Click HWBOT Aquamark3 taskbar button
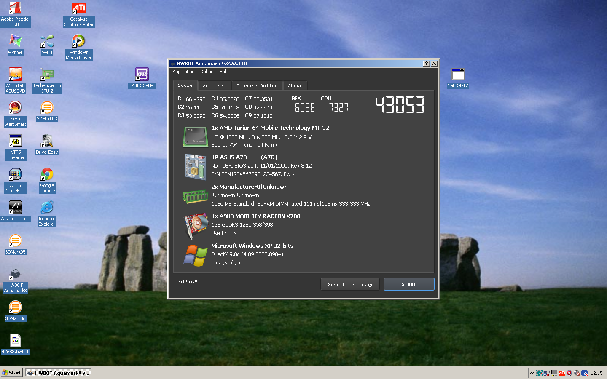 [58, 373]
